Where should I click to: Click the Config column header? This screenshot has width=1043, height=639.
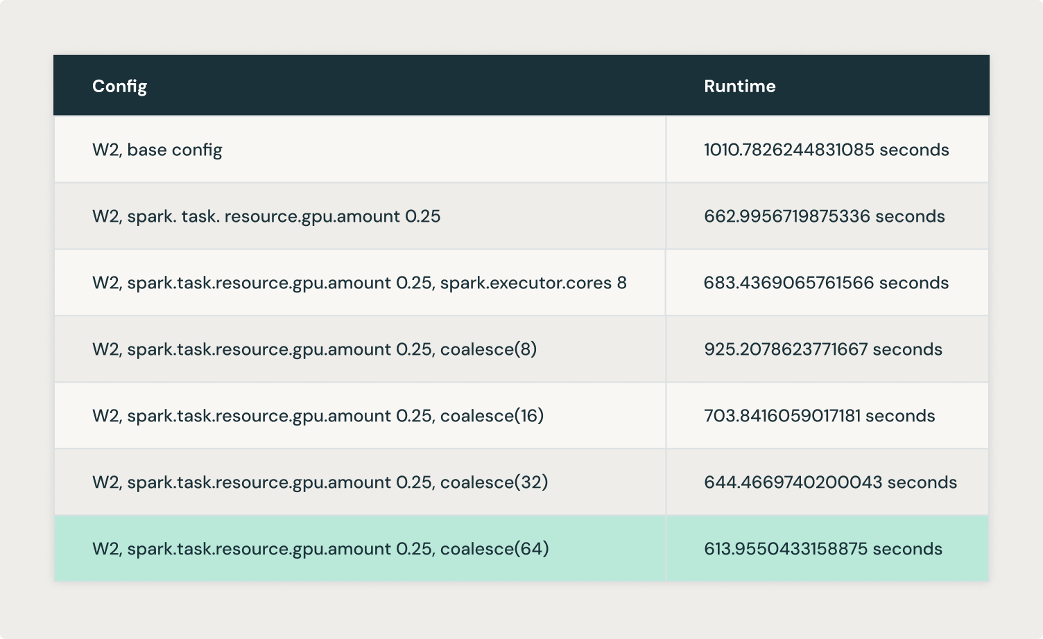pos(119,86)
